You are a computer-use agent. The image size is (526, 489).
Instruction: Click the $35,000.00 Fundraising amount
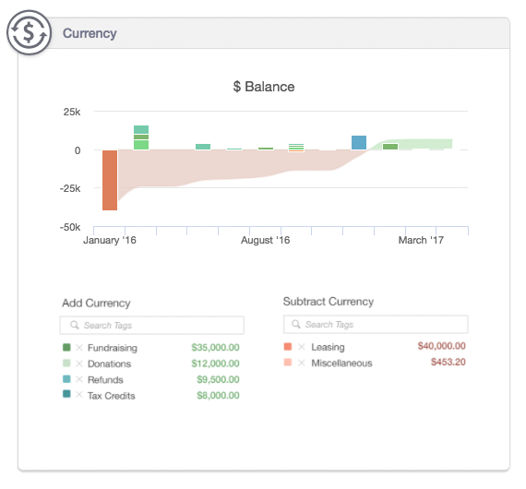point(215,347)
